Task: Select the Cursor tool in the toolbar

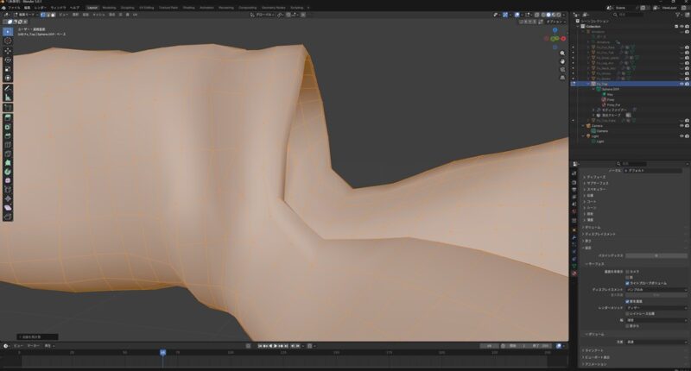Action: click(x=8, y=41)
